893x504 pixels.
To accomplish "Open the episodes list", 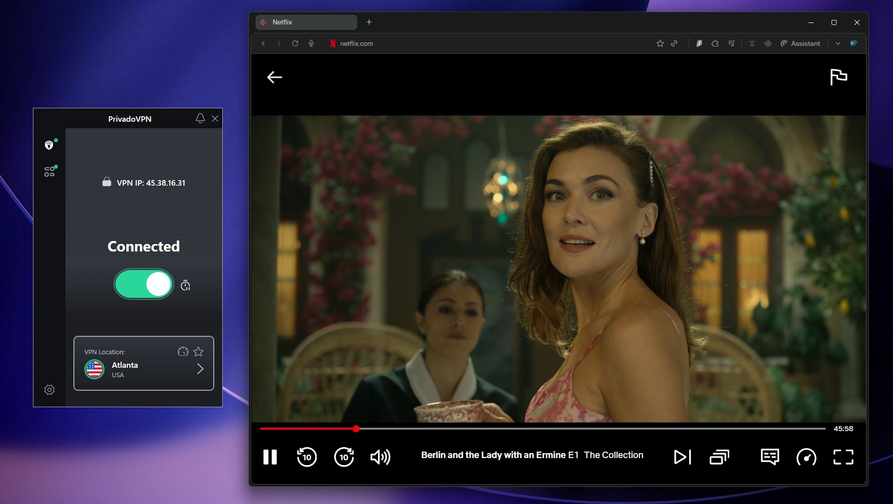I will (x=719, y=457).
